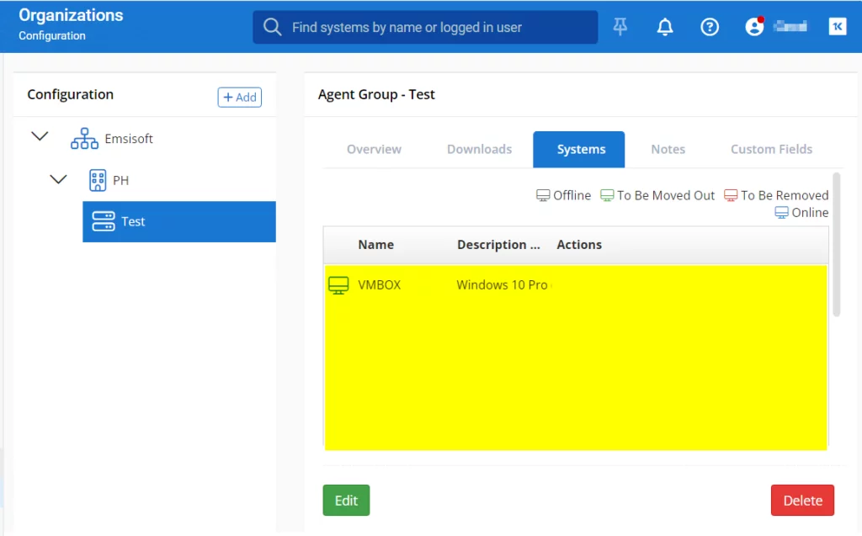Screen dimensions: 862x536
Task: Open the notifications bell
Action: [665, 27]
